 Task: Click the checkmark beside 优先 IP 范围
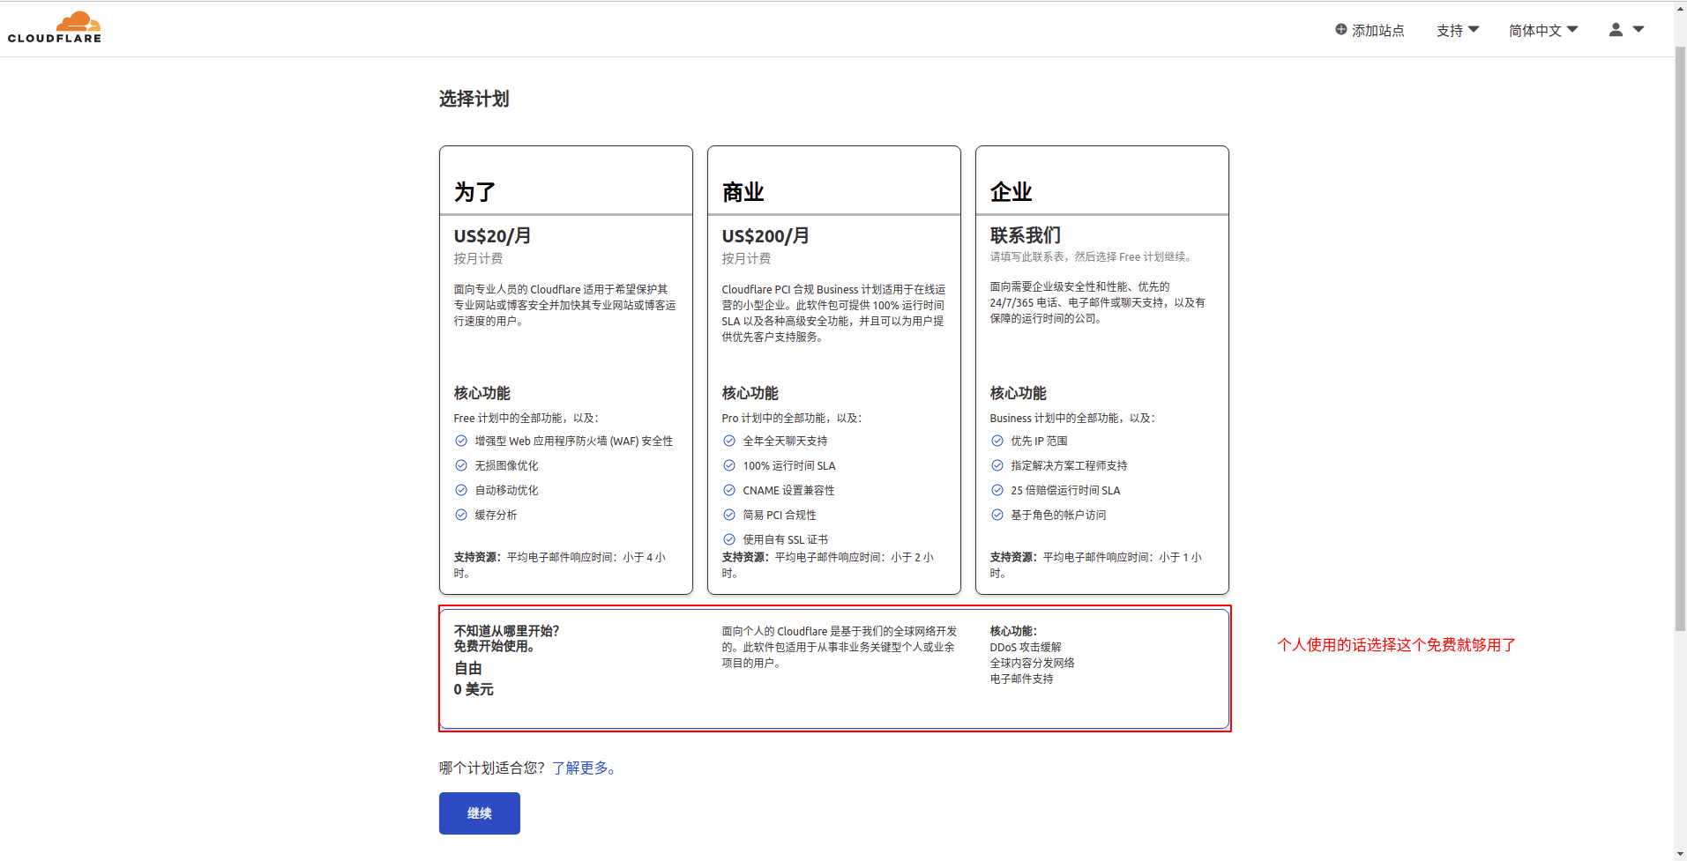coord(997,441)
